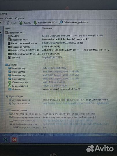Click the green Купить arrow icon
Screen dimensions: 117x156
[x=21, y=23]
